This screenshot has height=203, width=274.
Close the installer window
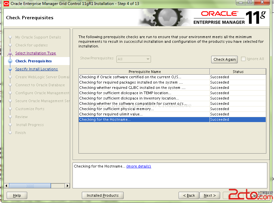click(262, 2)
